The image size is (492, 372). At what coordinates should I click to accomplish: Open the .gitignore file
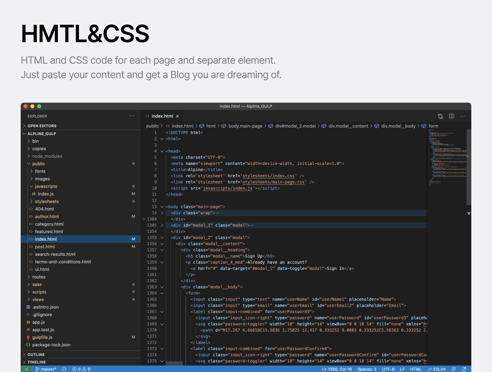pos(81,315)
